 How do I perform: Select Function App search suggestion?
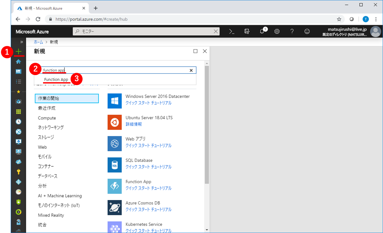click(x=56, y=79)
